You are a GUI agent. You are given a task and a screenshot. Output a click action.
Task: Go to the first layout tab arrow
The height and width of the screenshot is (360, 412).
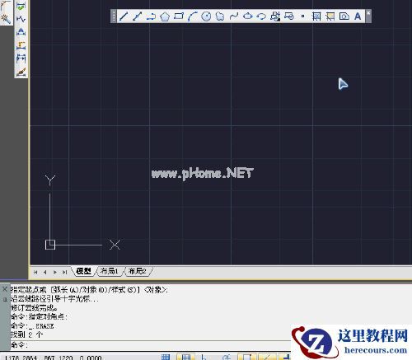click(x=35, y=272)
